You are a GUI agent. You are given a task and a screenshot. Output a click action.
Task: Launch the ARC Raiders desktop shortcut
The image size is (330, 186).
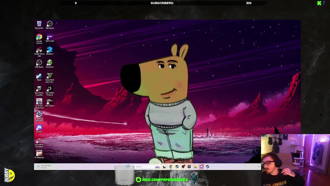coord(50,103)
